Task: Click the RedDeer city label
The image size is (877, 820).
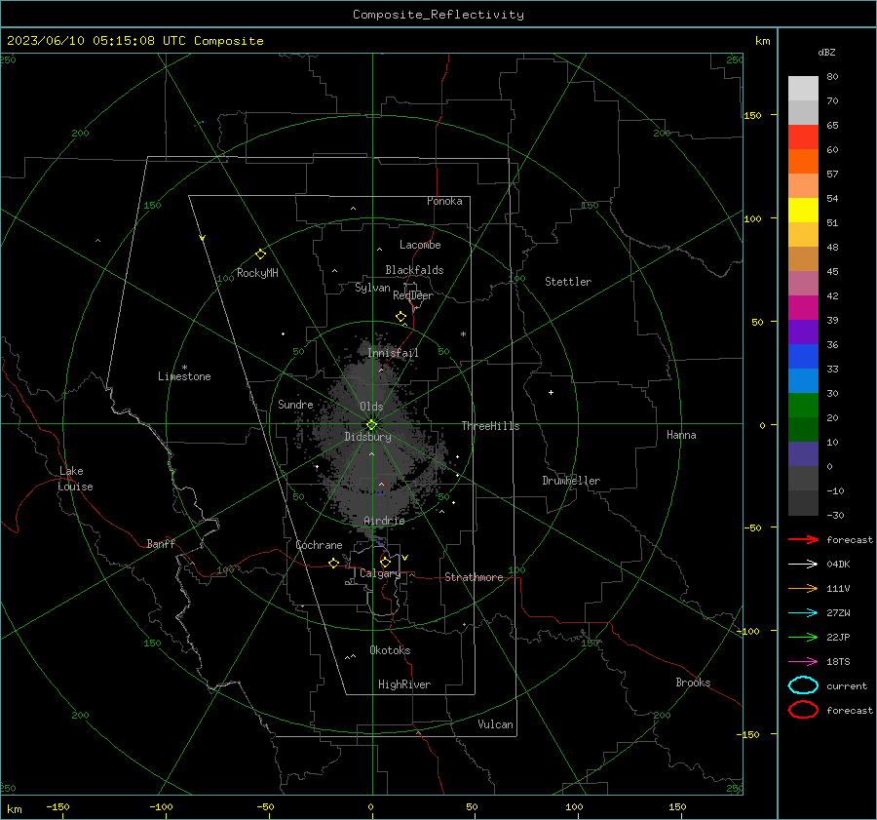Action: point(413,295)
